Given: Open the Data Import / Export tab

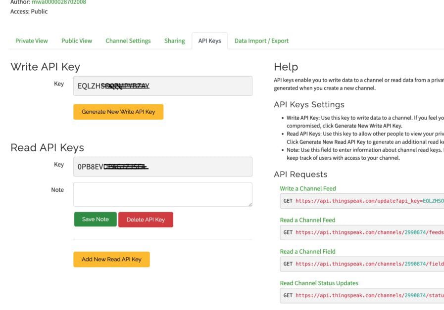Looking at the screenshot, I should click(261, 41).
